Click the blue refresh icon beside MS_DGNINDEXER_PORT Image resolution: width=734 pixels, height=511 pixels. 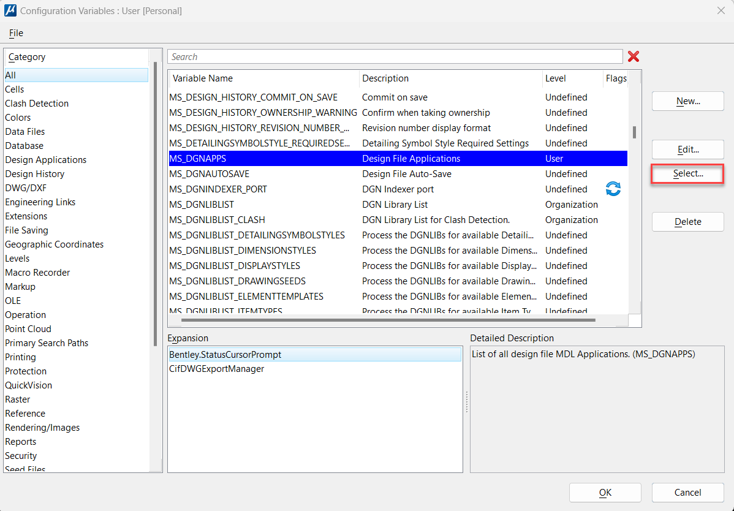click(613, 189)
